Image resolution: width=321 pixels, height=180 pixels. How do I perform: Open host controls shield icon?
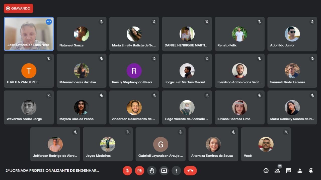tap(311, 170)
